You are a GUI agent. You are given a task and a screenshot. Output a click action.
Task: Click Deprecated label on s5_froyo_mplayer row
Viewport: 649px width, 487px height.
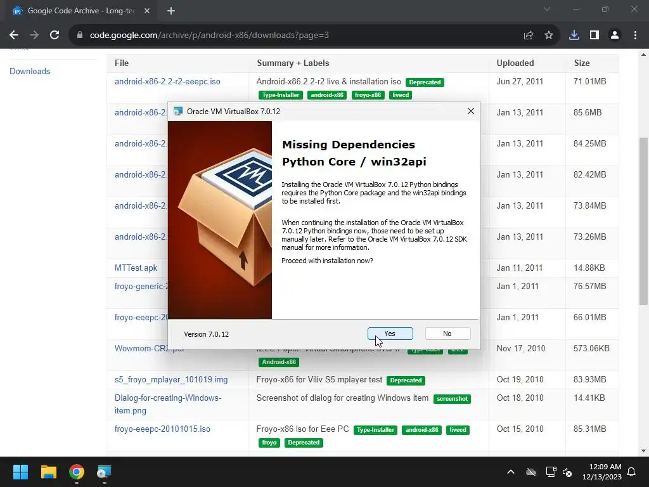[406, 380]
